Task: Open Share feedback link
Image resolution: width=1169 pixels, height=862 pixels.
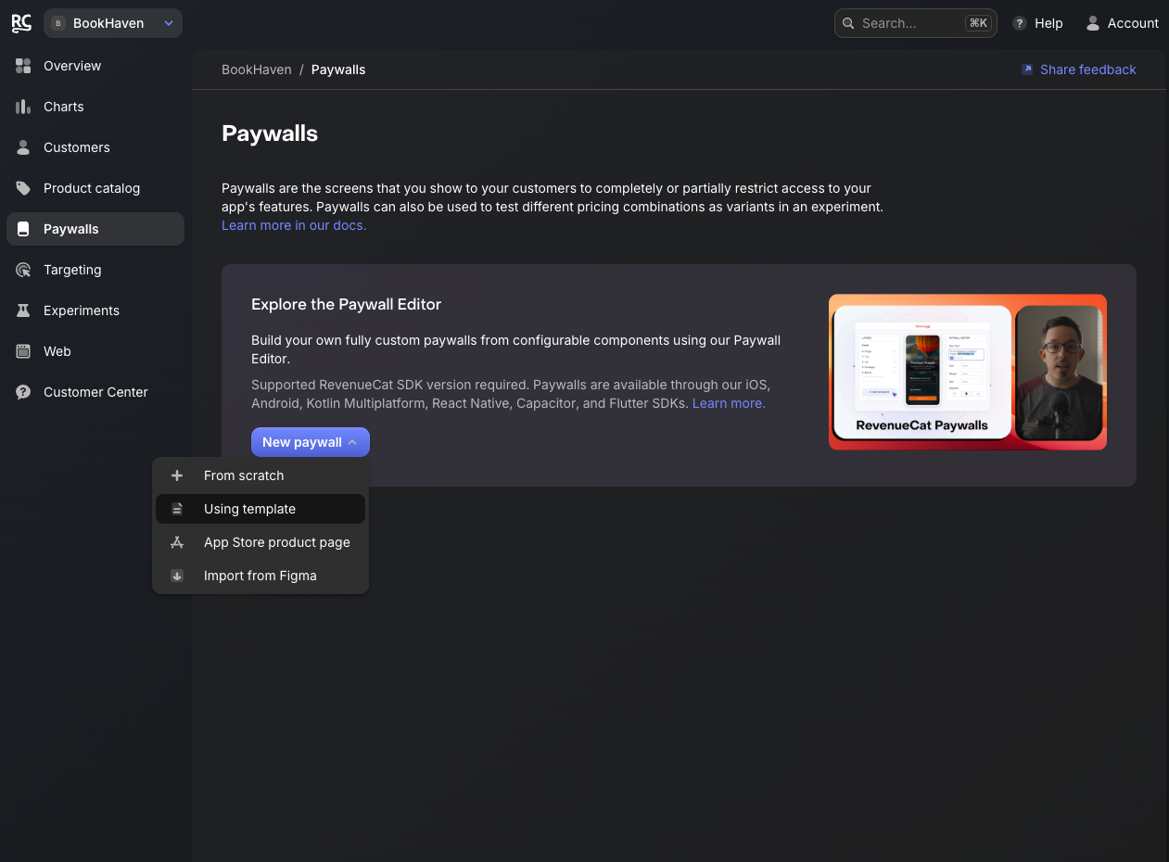Action: click(1078, 70)
